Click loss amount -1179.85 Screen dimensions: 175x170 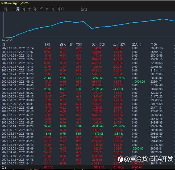[x=98, y=134]
